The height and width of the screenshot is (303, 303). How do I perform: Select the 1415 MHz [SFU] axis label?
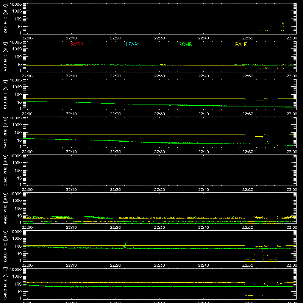click(5, 133)
